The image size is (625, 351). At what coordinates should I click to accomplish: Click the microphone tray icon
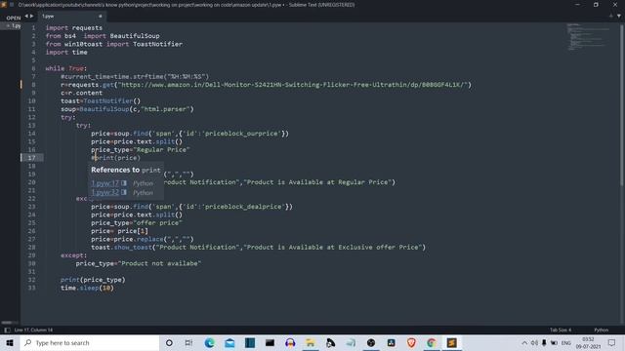544,342
